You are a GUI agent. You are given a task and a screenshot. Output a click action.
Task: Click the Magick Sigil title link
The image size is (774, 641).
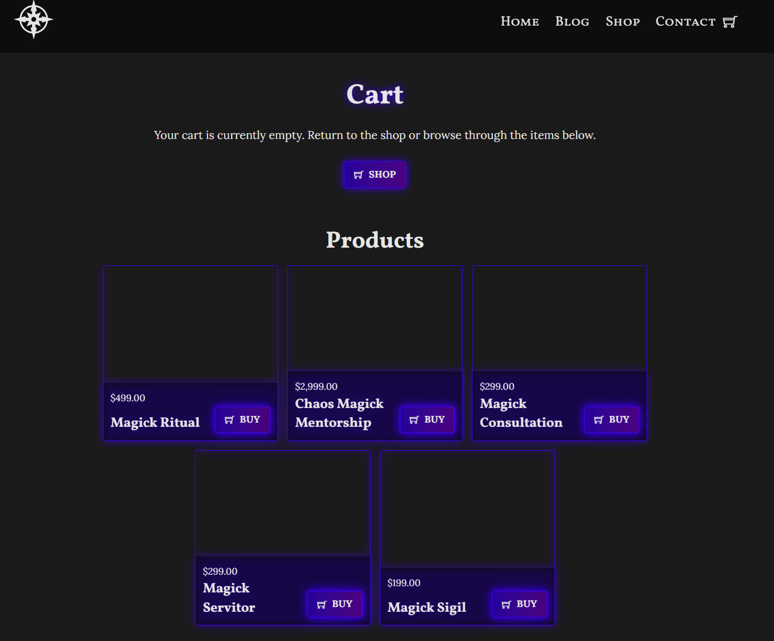pyautogui.click(x=427, y=607)
